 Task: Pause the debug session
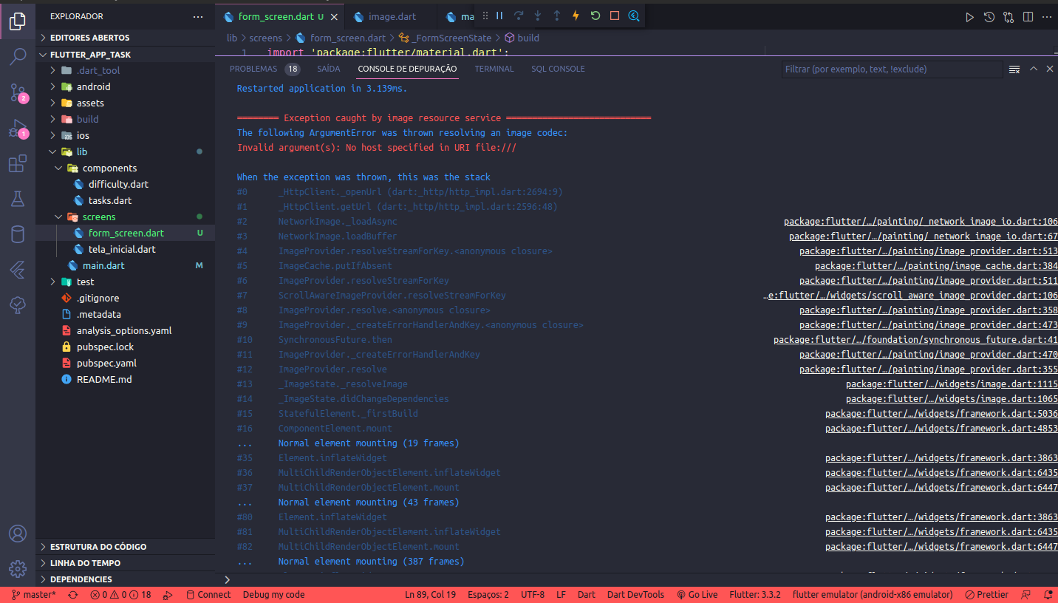pos(499,16)
